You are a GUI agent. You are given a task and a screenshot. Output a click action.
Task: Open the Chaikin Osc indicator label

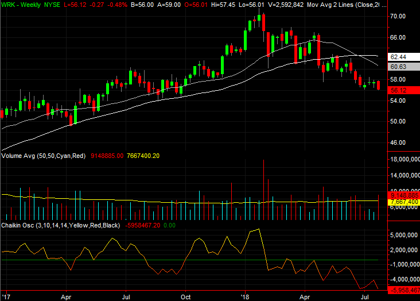pyautogui.click(x=61, y=225)
